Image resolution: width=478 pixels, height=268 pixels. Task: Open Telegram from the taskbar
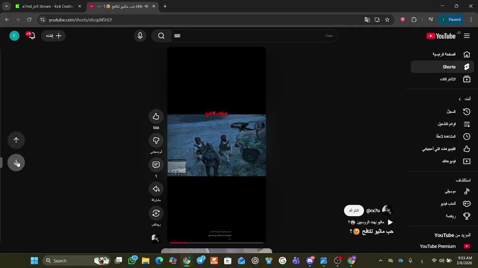click(x=201, y=261)
